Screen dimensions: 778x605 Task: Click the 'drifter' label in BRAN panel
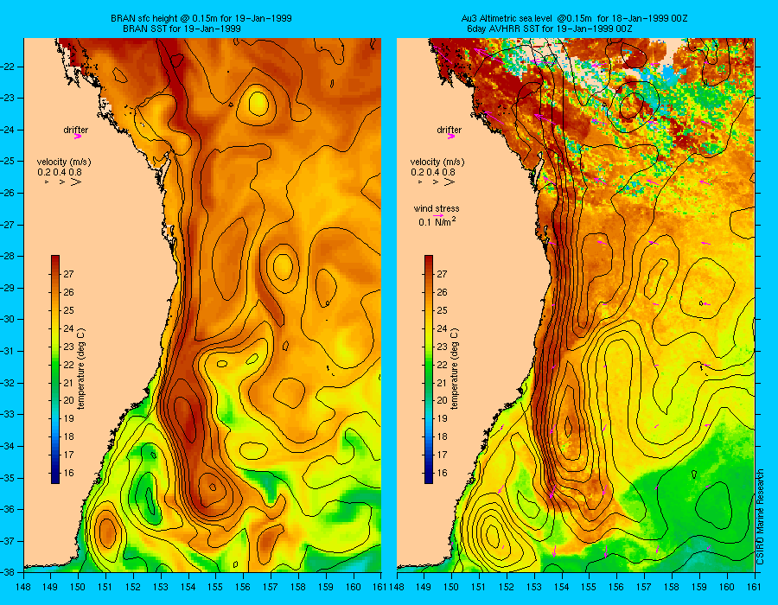pyautogui.click(x=75, y=130)
